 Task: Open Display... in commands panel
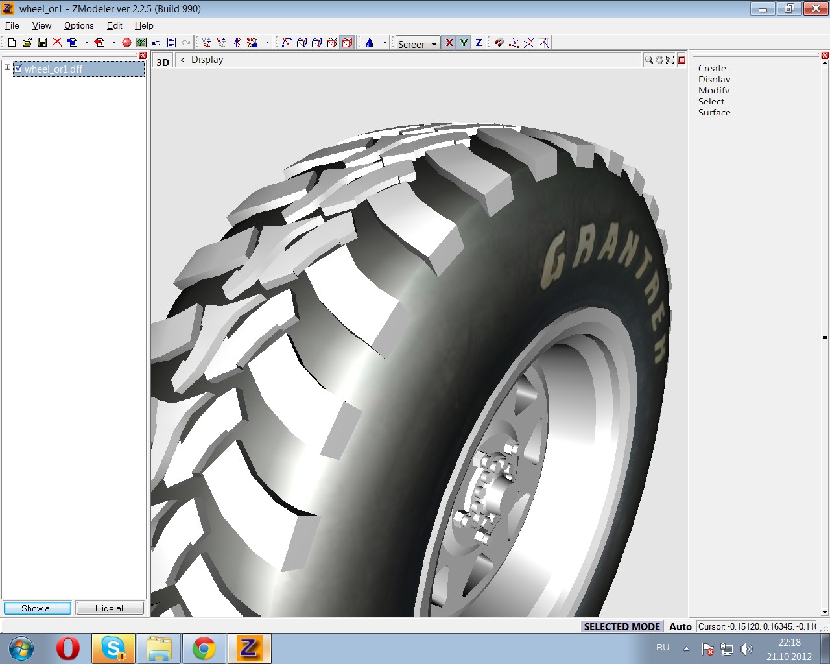coord(717,79)
